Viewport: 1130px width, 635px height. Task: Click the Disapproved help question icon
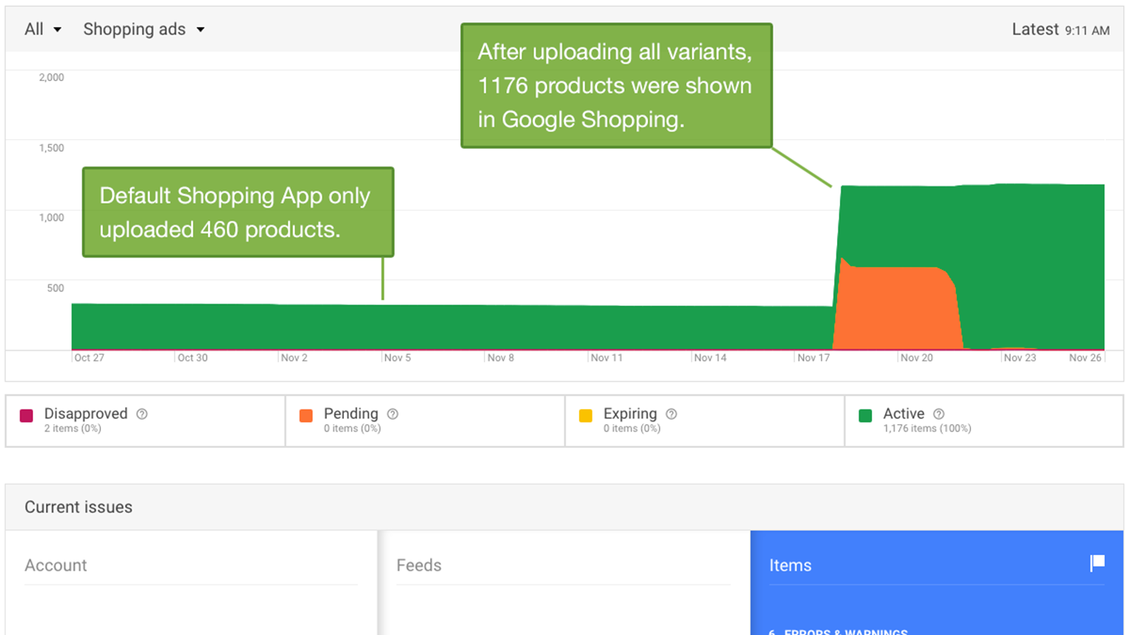pos(142,414)
